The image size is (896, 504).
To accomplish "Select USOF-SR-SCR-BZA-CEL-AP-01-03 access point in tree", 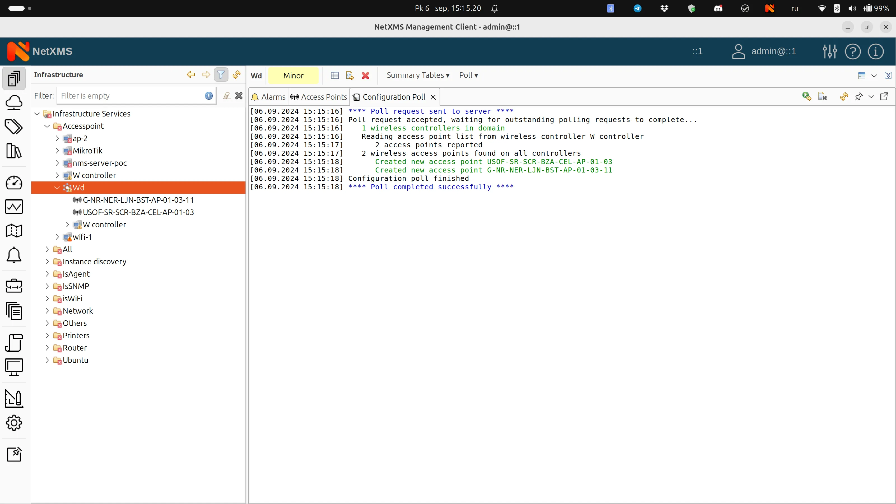I will (138, 213).
